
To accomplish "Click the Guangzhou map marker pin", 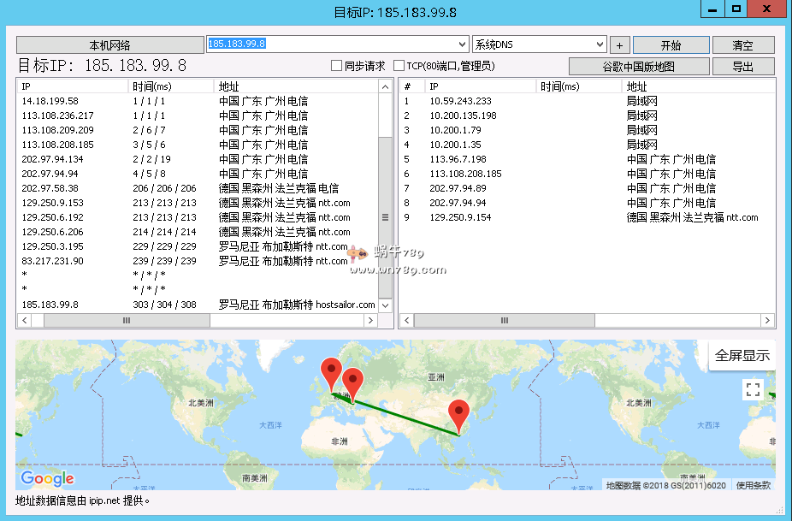I will tap(459, 414).
